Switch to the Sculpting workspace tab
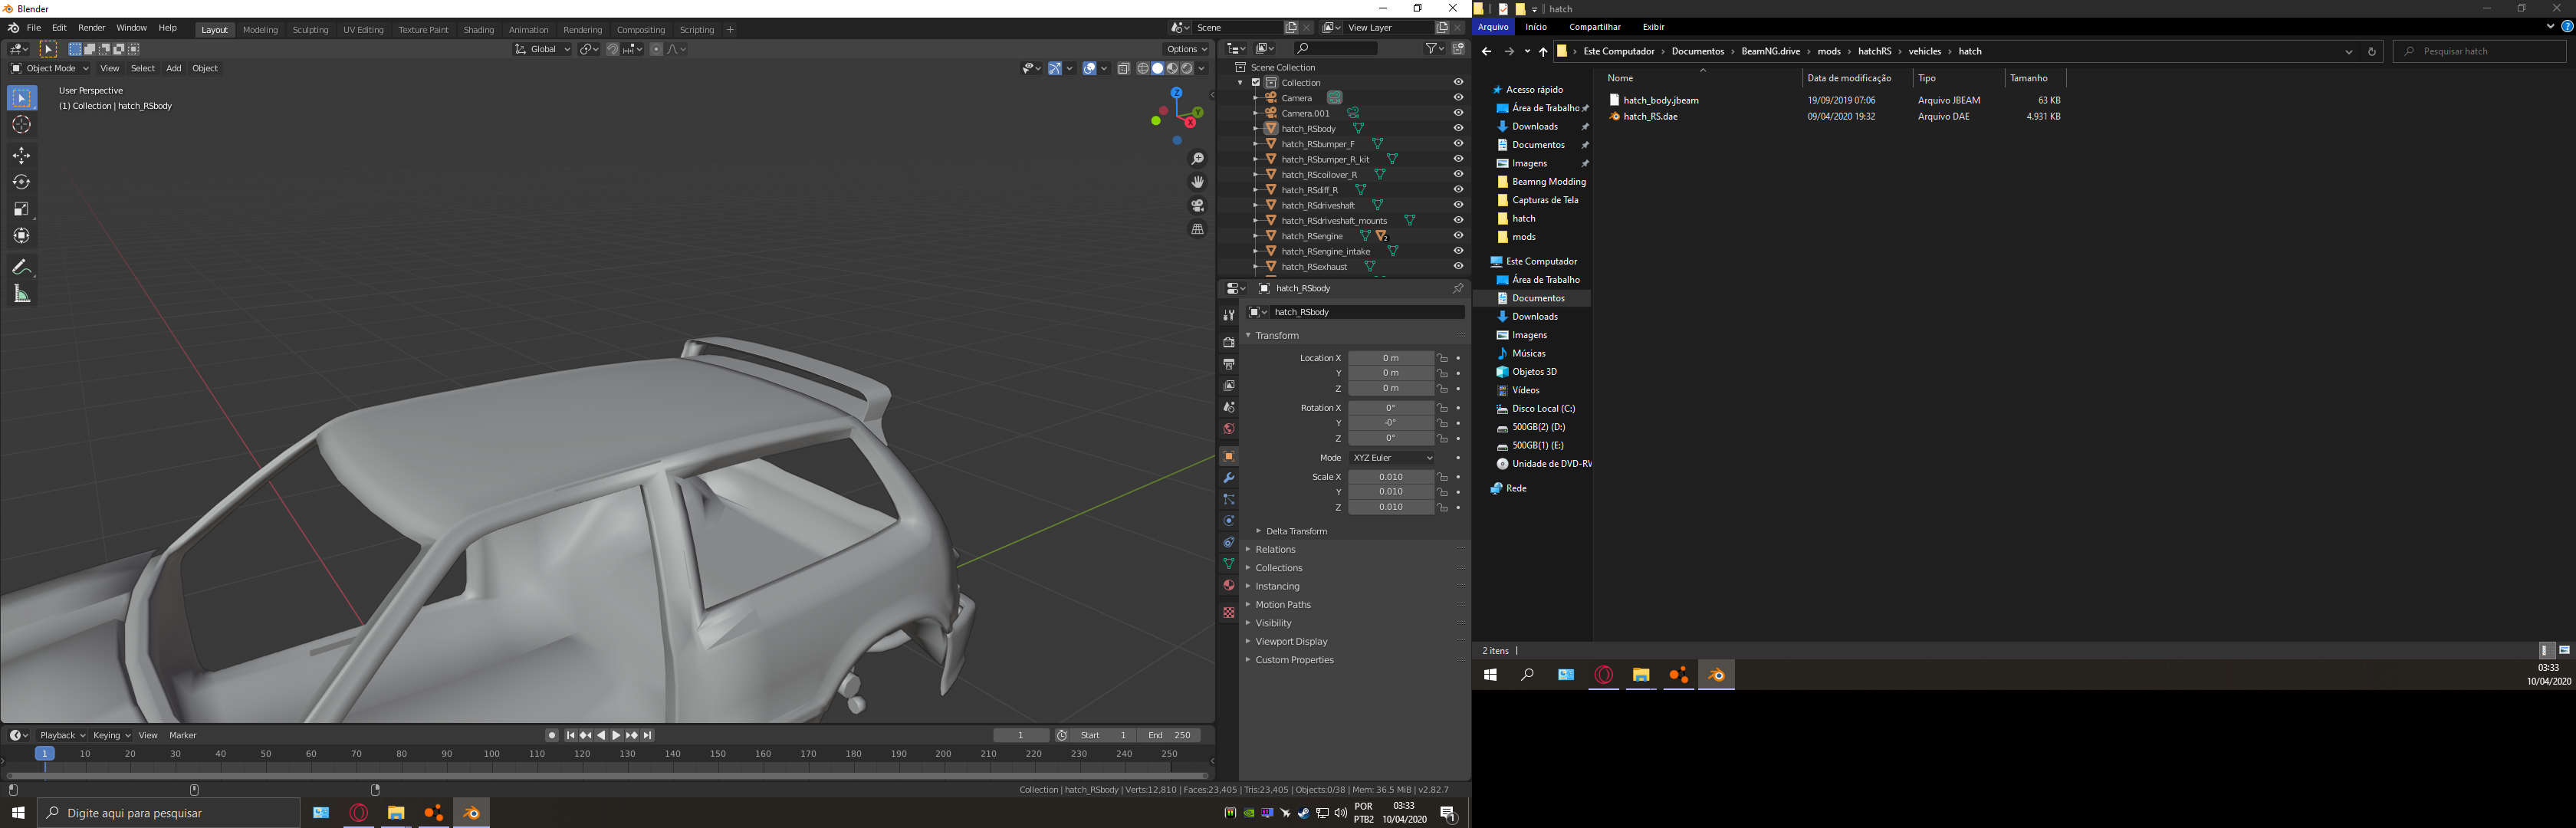 click(x=310, y=30)
